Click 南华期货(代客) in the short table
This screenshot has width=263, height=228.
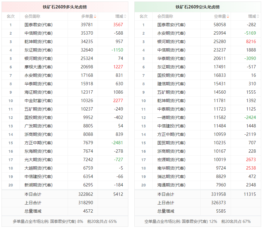click(171, 168)
